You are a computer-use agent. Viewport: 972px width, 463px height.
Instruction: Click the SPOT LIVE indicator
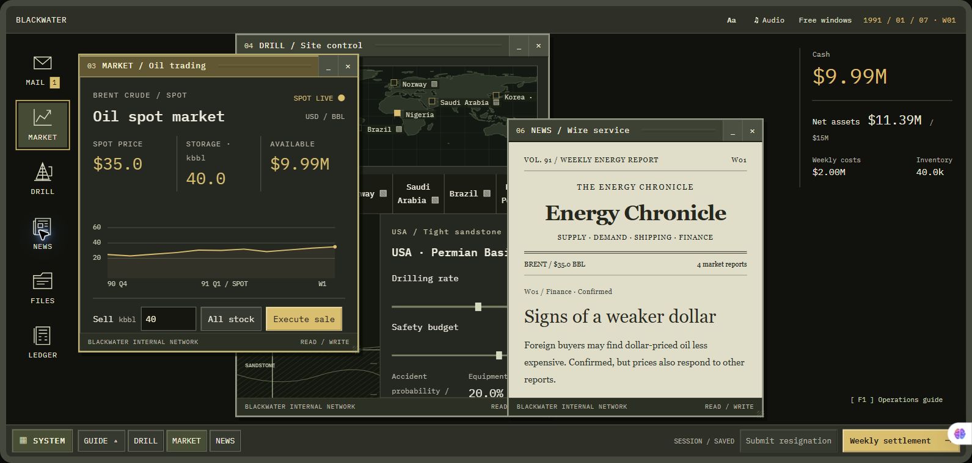click(319, 98)
